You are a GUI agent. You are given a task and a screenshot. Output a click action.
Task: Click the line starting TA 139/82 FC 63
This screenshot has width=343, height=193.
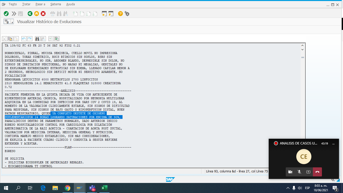42,45
